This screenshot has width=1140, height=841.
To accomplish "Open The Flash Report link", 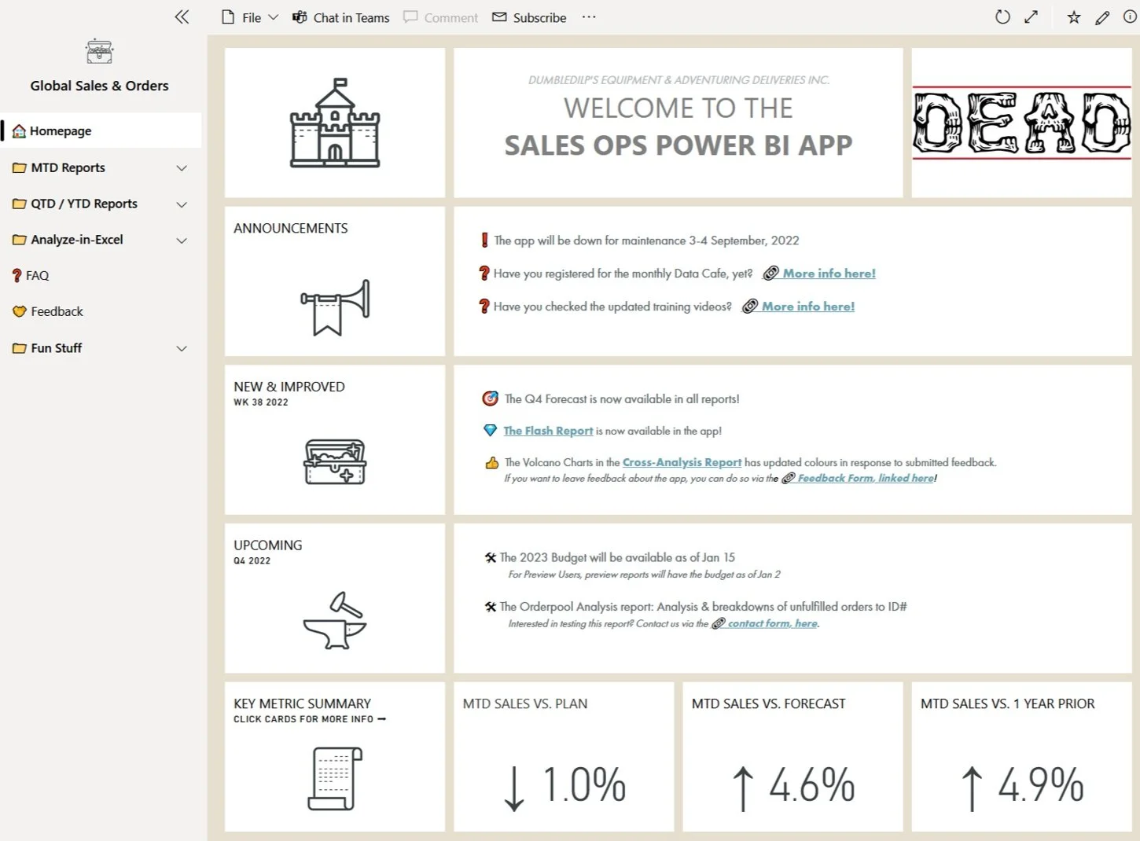I will pyautogui.click(x=548, y=431).
